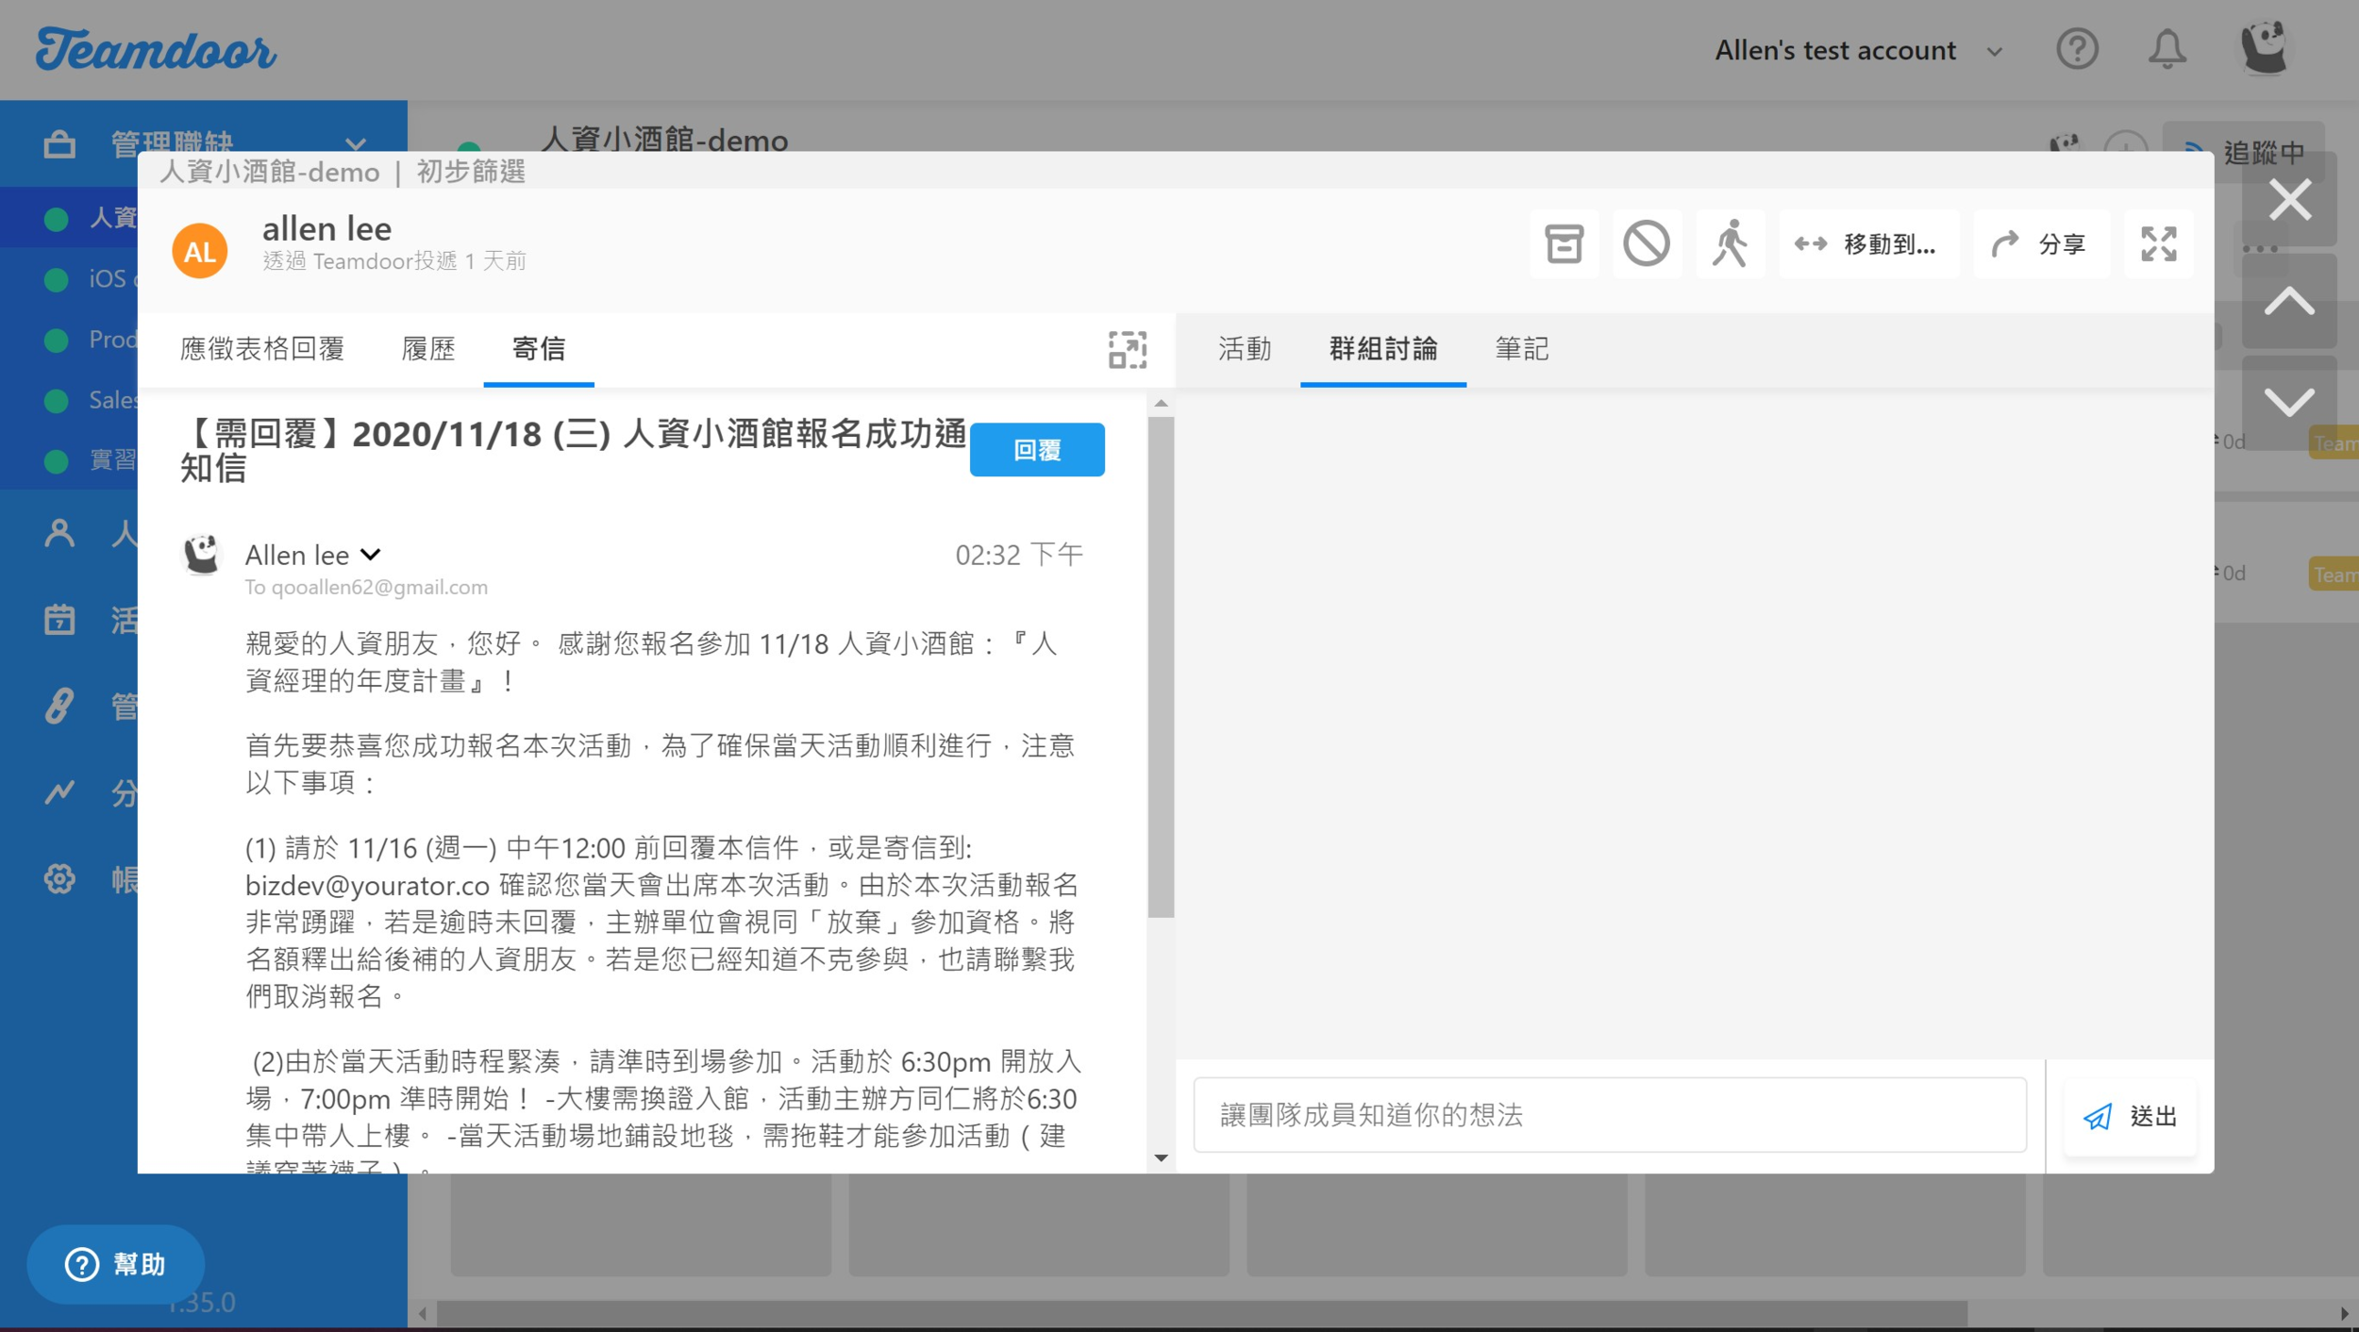Switch to 履歷 tab
The height and width of the screenshot is (1332, 2359).
(428, 349)
